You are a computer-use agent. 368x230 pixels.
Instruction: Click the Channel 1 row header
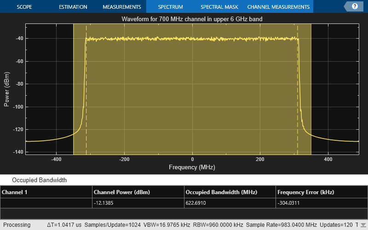click(15, 192)
